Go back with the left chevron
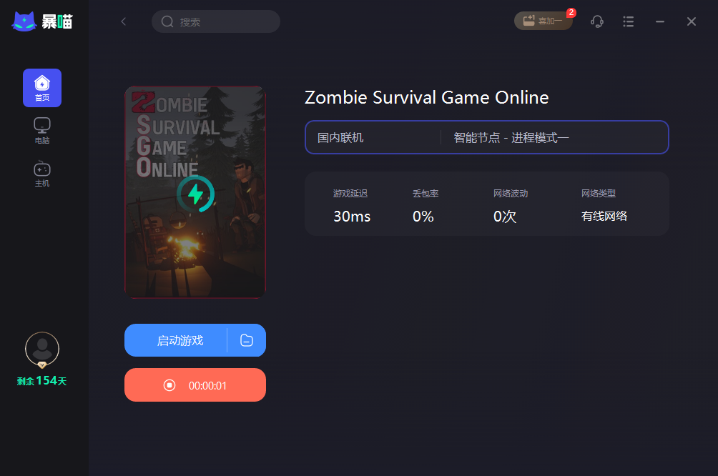718x476 pixels. [123, 21]
